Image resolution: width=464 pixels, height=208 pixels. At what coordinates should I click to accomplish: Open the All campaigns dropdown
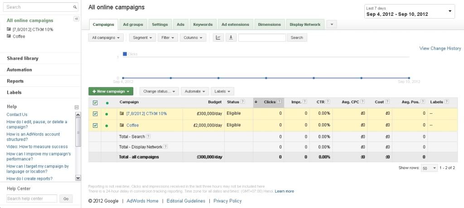point(106,38)
